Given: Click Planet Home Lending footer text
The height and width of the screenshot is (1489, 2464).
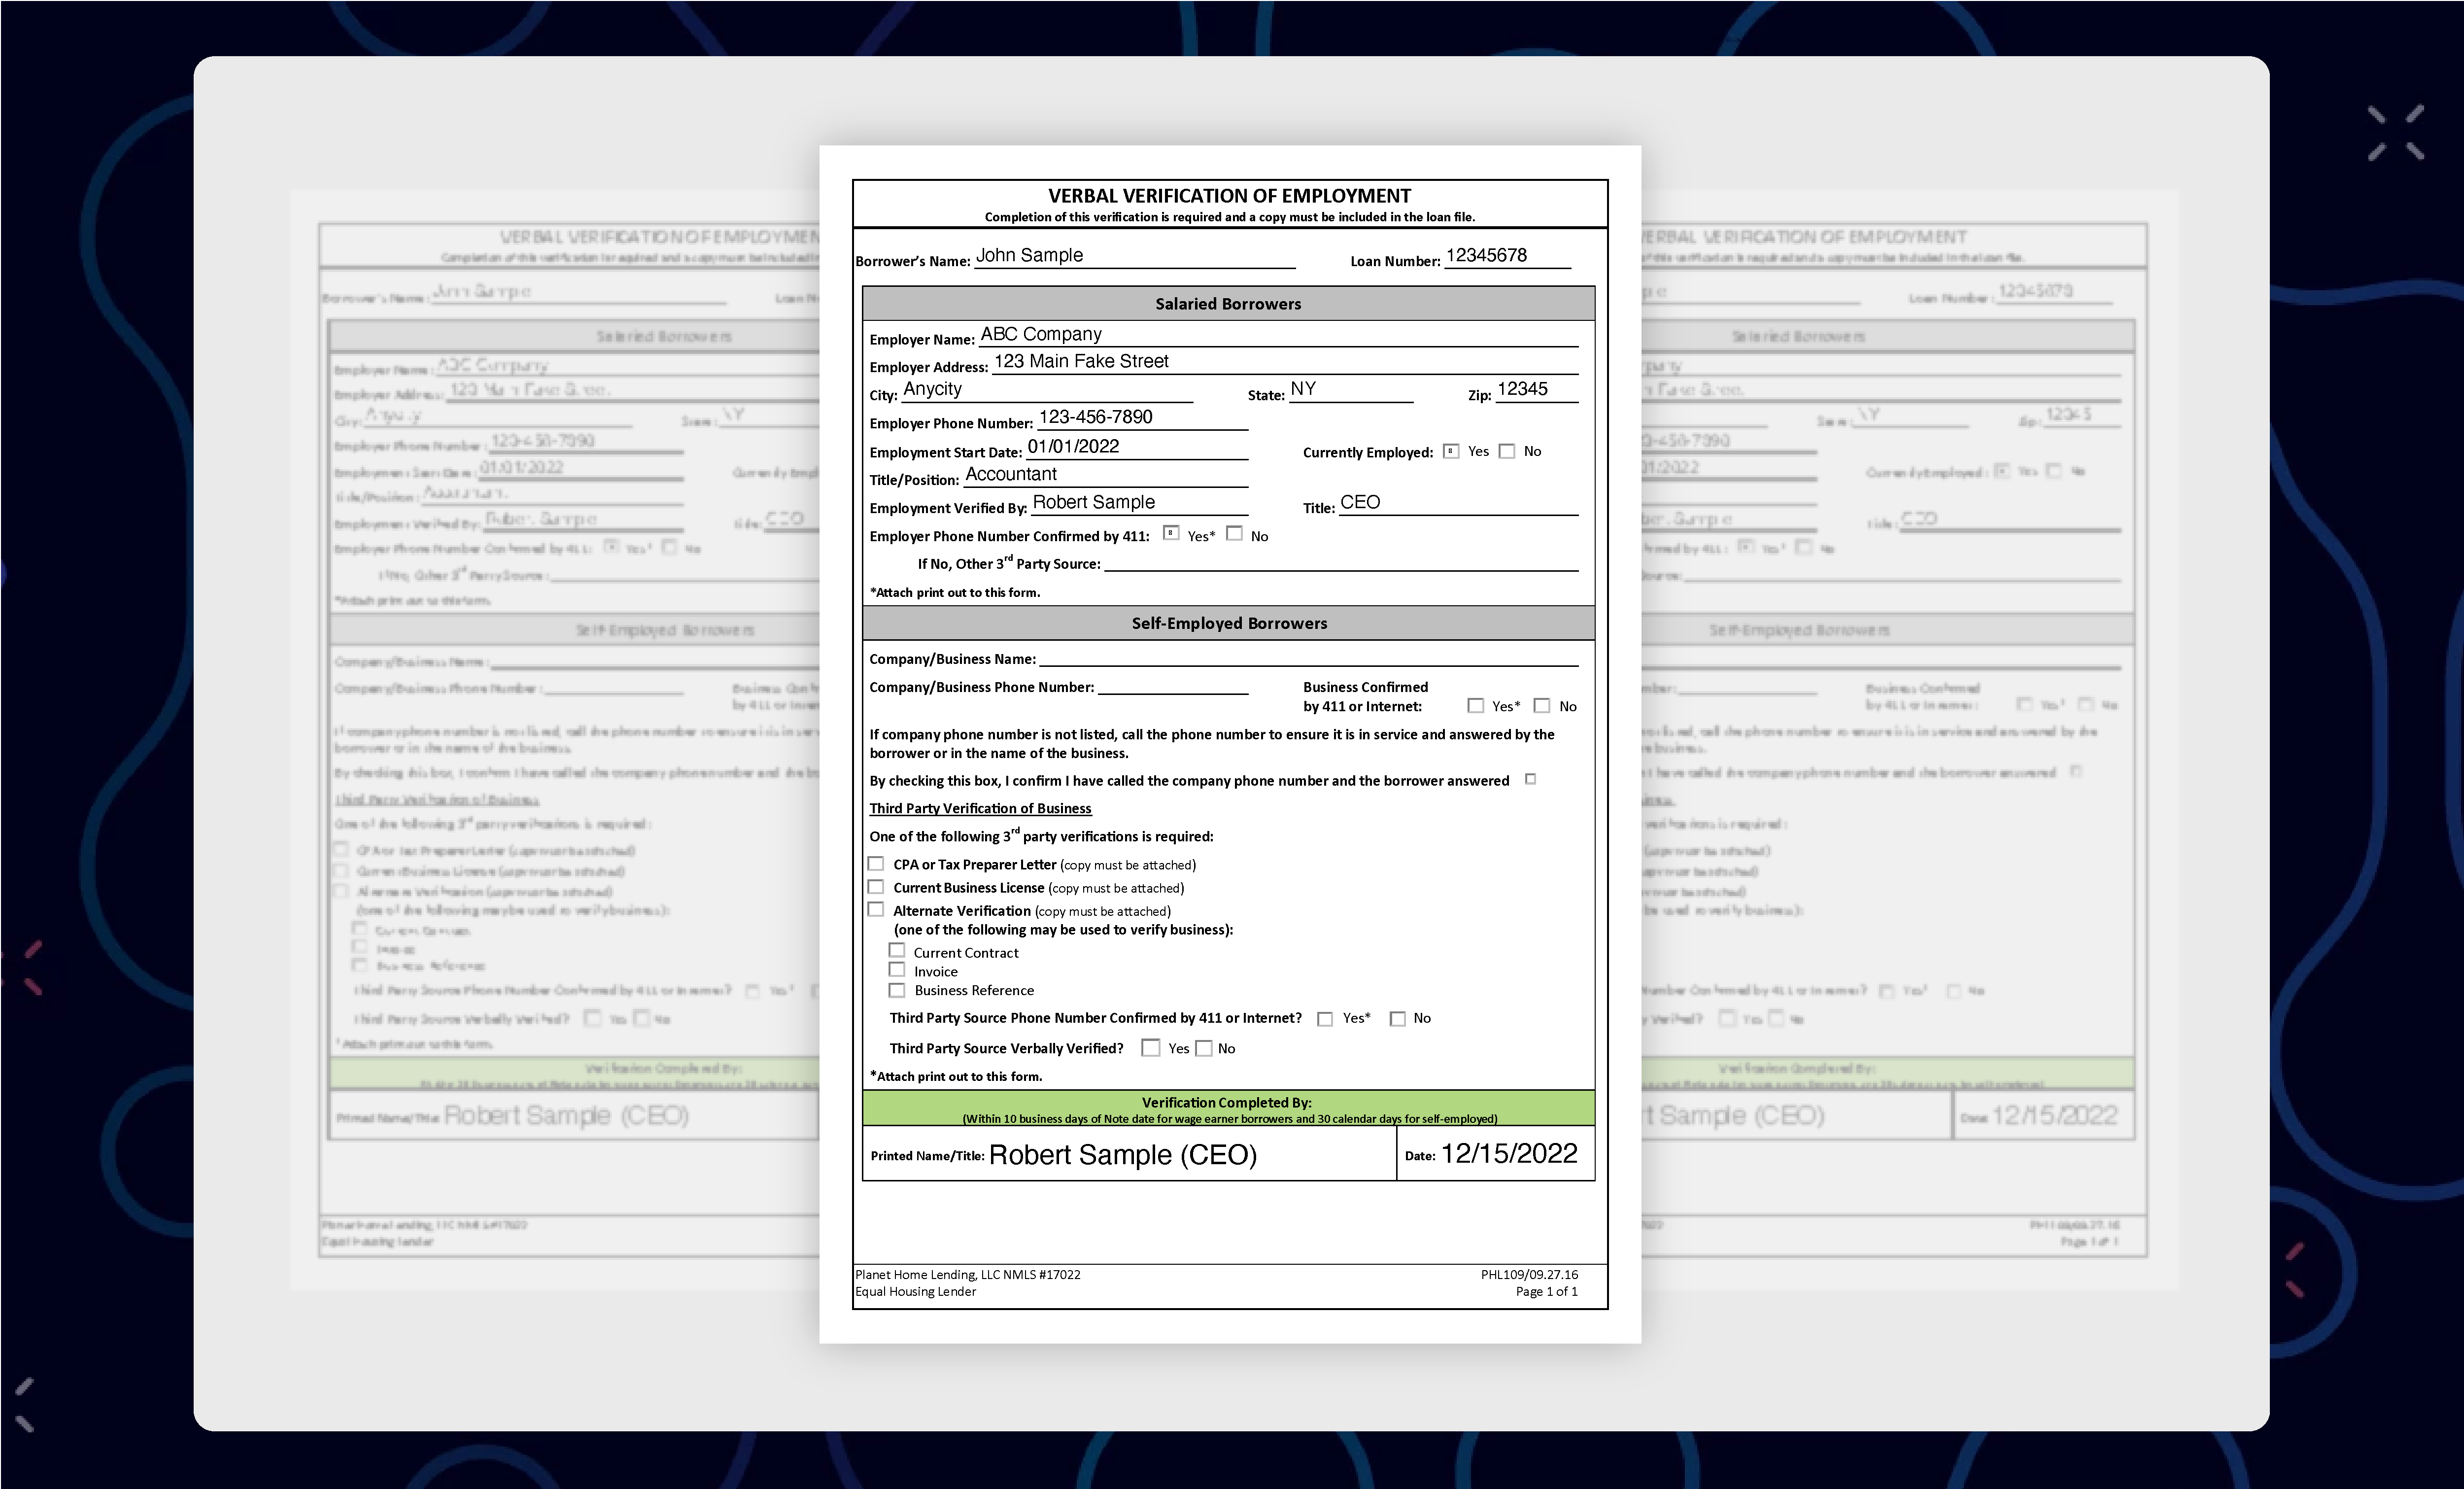Looking at the screenshot, I should click(967, 1275).
